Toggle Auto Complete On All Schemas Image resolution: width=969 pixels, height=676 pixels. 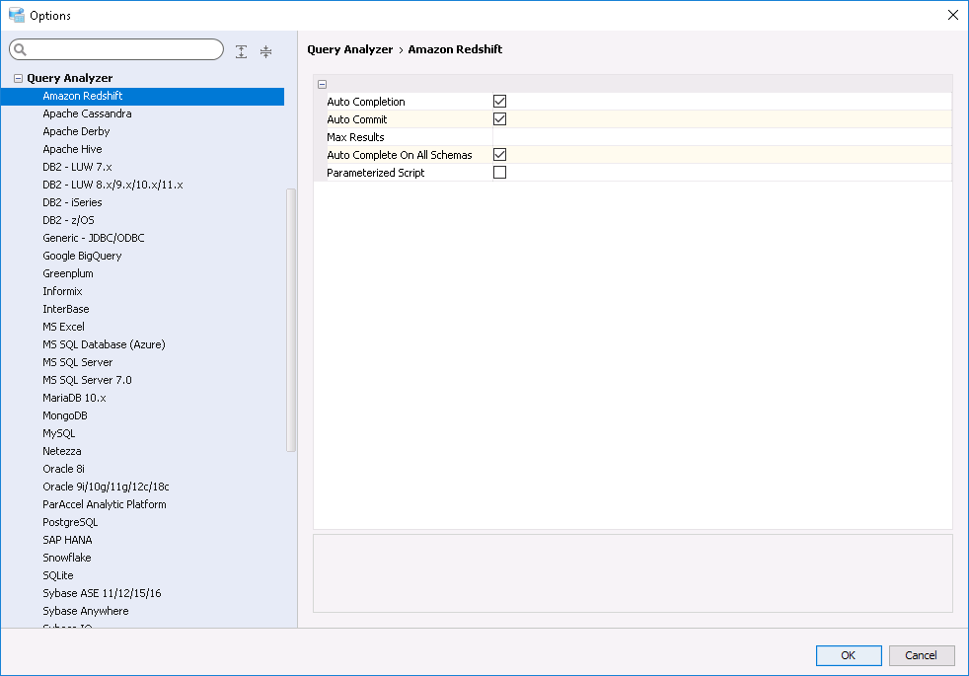[x=499, y=155]
